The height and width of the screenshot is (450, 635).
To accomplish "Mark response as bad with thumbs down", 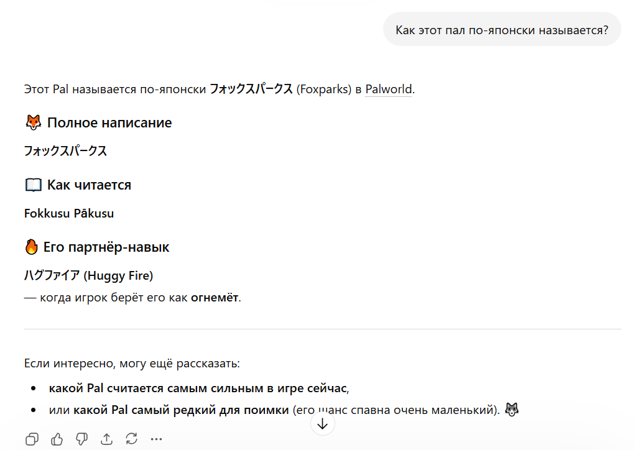I will (82, 439).
